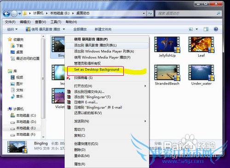This screenshot has width=230, height=168.
Task: Click the refresh button beside address bar
Action: [x=150, y=13]
